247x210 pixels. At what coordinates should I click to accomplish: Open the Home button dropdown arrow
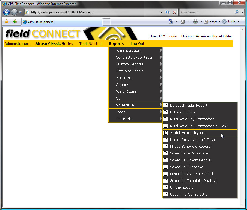[177, 21]
